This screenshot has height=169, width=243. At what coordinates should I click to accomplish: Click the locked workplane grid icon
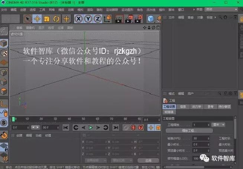(x=4, y=147)
